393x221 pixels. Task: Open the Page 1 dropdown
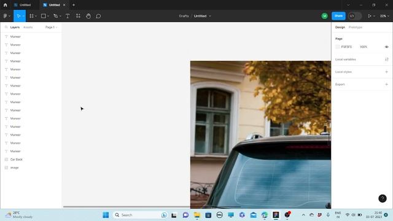coord(52,27)
